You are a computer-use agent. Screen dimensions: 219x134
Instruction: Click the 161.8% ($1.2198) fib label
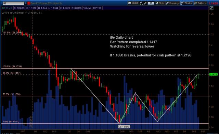[12, 33]
